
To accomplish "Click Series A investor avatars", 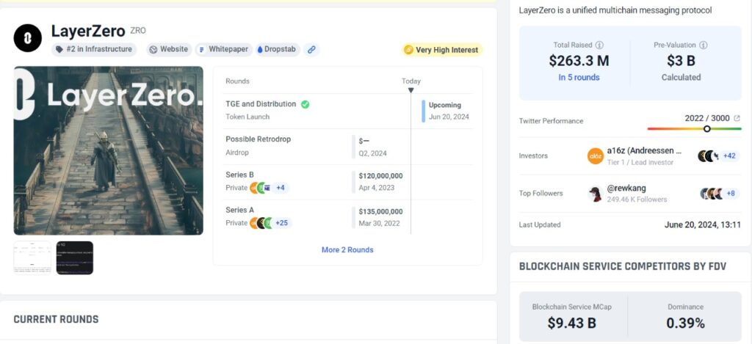I will 261,223.
